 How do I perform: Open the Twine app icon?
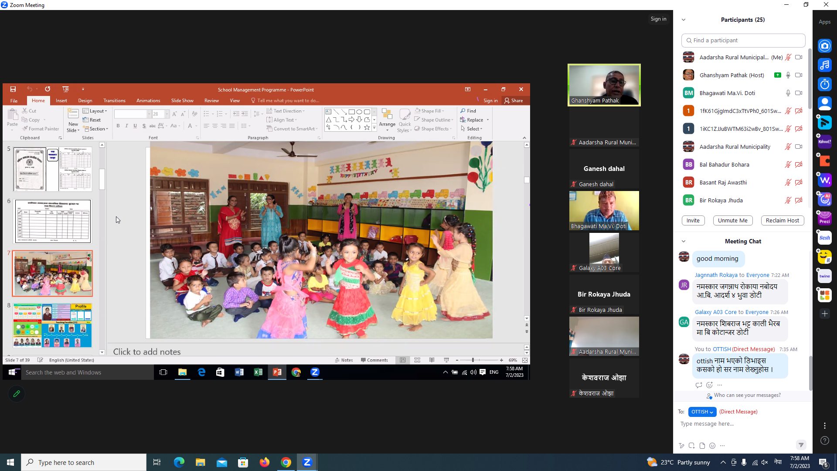pyautogui.click(x=824, y=276)
